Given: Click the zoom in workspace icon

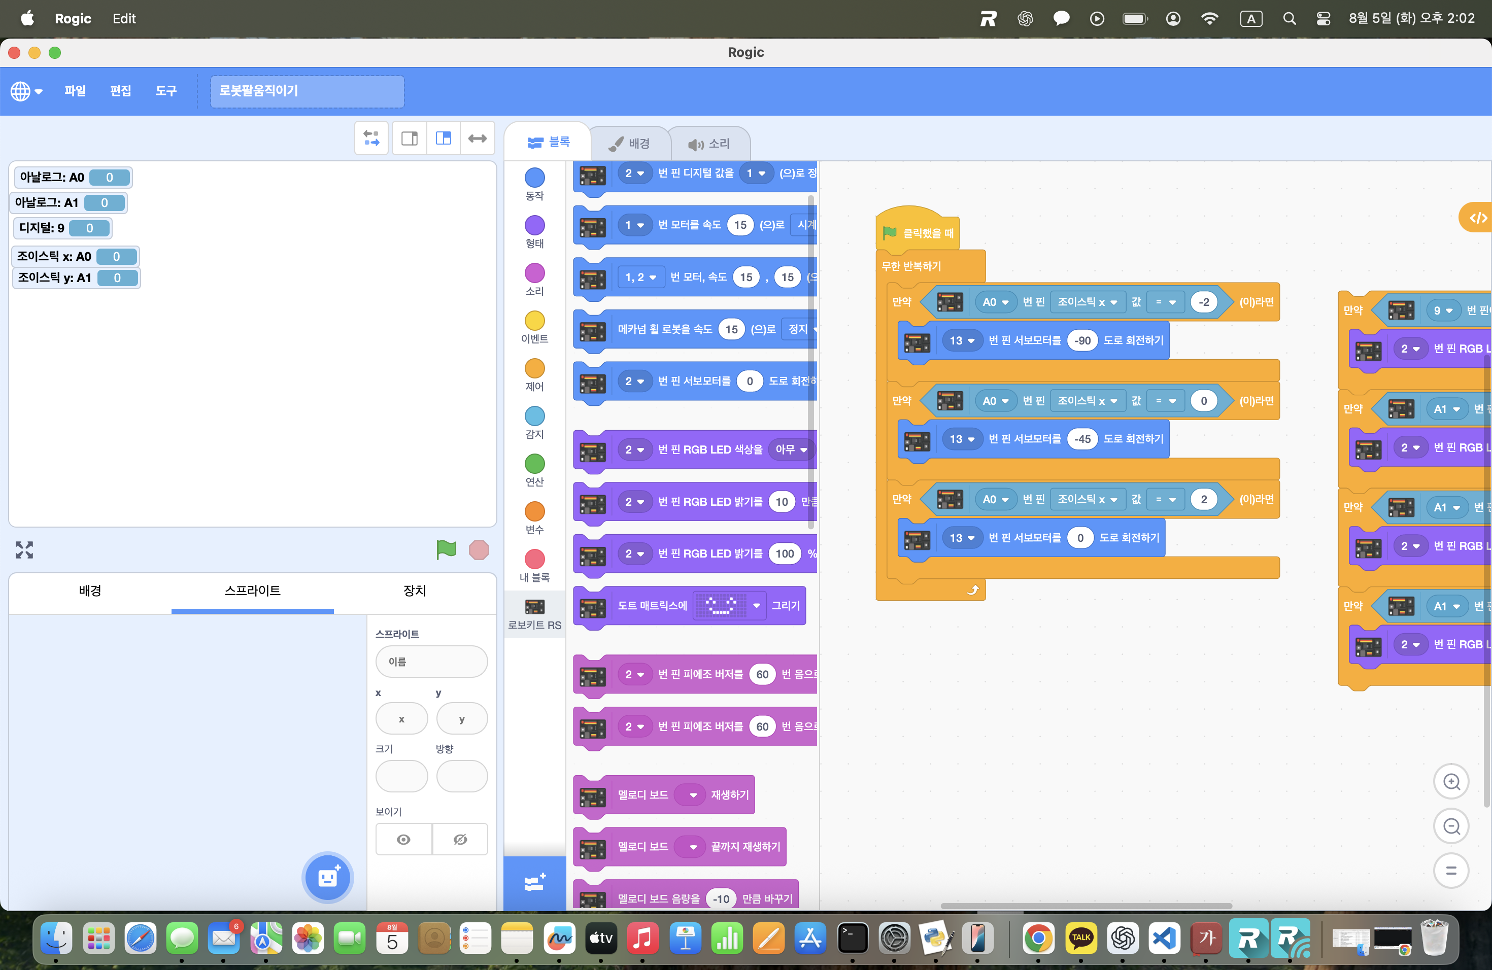Looking at the screenshot, I should pyautogui.click(x=1450, y=781).
